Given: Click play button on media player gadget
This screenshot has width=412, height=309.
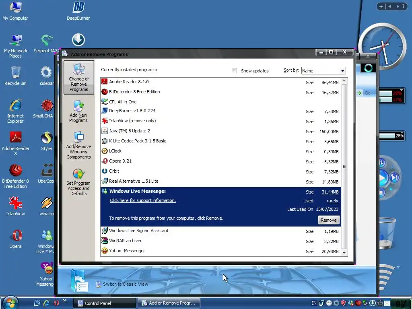Looking at the screenshot, I should (383, 178).
